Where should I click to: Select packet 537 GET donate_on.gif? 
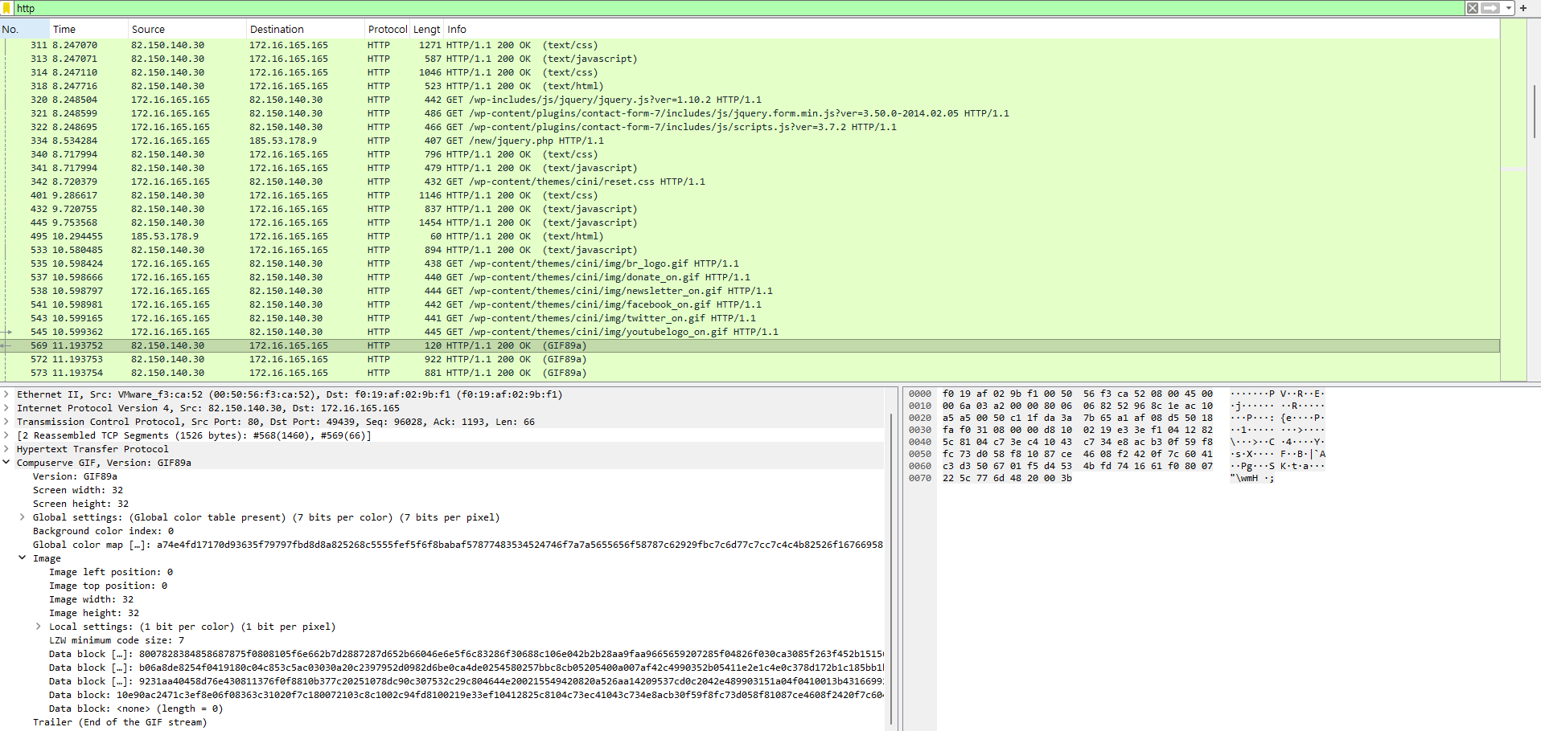(x=750, y=277)
